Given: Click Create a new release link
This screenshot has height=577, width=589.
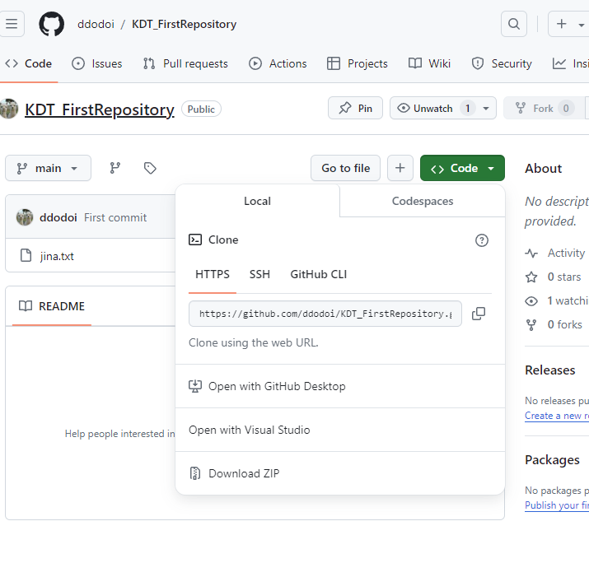Looking at the screenshot, I should [x=557, y=416].
